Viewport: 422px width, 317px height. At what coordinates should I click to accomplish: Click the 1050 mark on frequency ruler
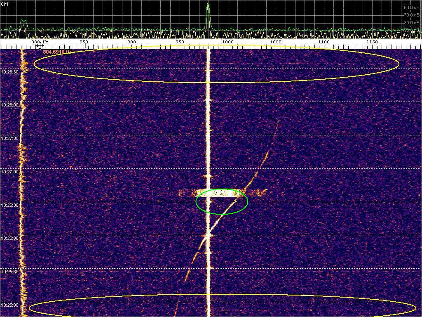(275, 42)
